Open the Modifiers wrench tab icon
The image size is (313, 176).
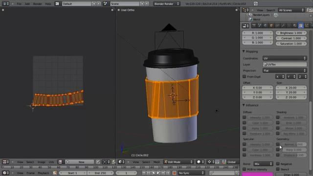tap(283, 25)
